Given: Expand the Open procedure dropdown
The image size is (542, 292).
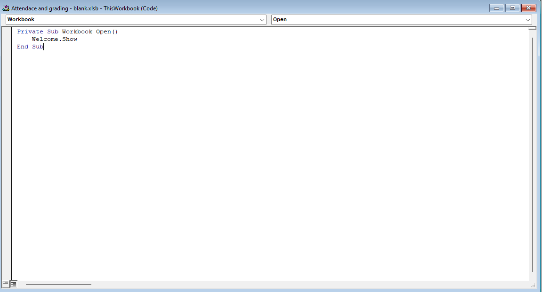Looking at the screenshot, I should pyautogui.click(x=528, y=20).
